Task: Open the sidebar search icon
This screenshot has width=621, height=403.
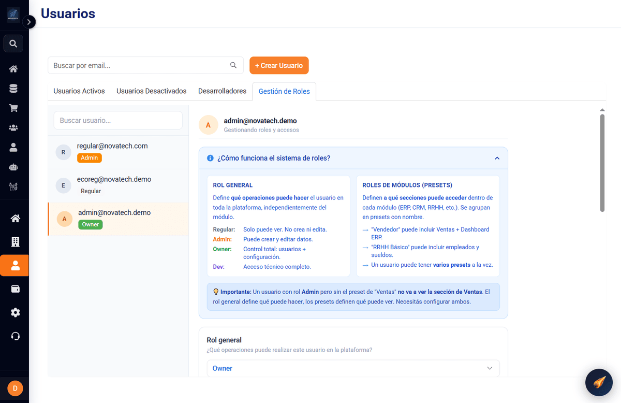Action: pos(13,44)
